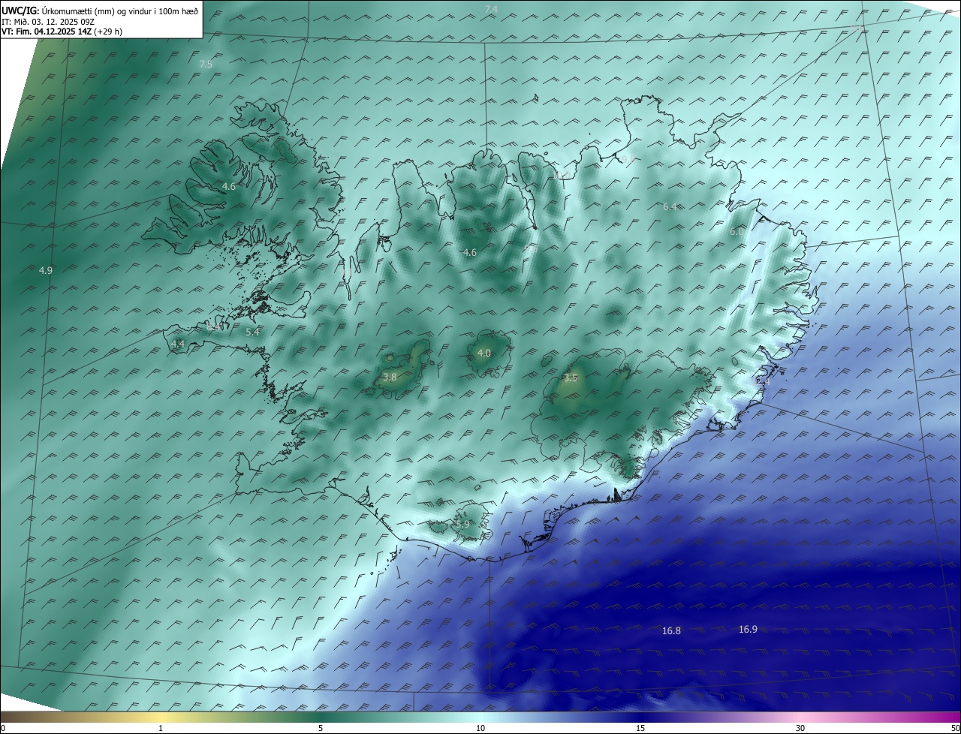
Task: Click the 4.9 value over the western sea
Action: tap(46, 270)
